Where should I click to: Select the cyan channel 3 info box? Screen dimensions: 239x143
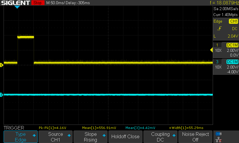point(226,66)
